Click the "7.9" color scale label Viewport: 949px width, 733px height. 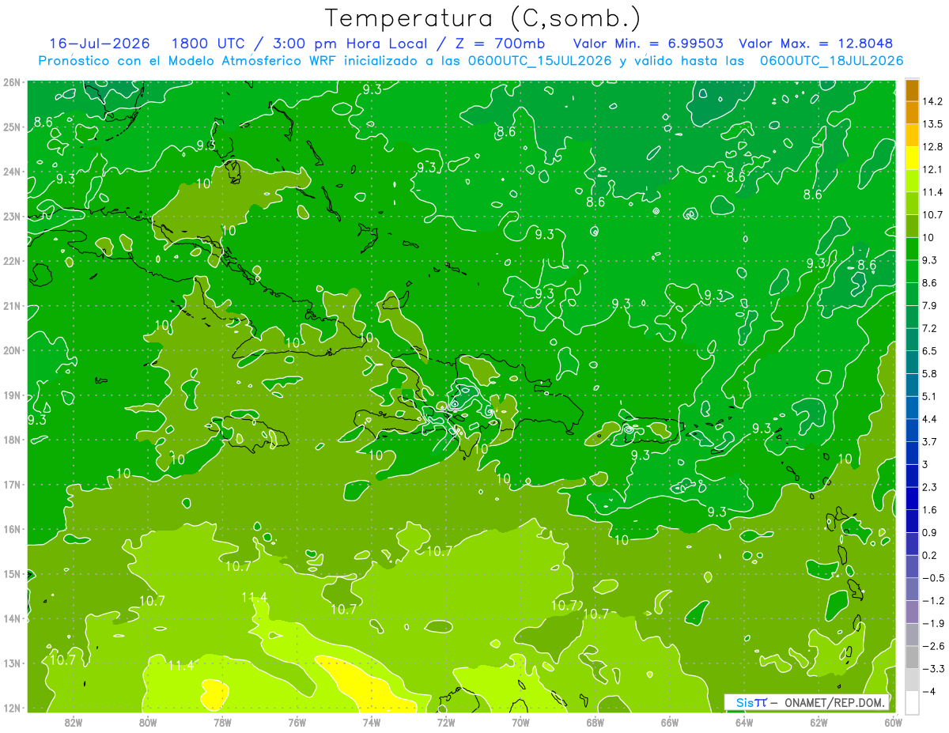pyautogui.click(x=930, y=306)
